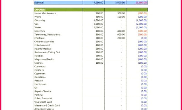
Task: Select the EXPENSES header cell
Action: click(58, 10)
